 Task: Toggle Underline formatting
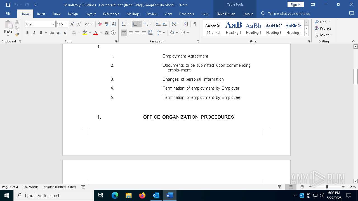41,33
